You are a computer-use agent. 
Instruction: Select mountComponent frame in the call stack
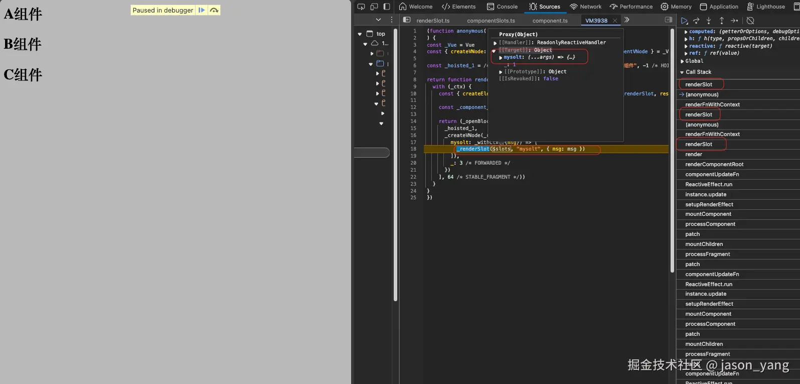click(708, 214)
